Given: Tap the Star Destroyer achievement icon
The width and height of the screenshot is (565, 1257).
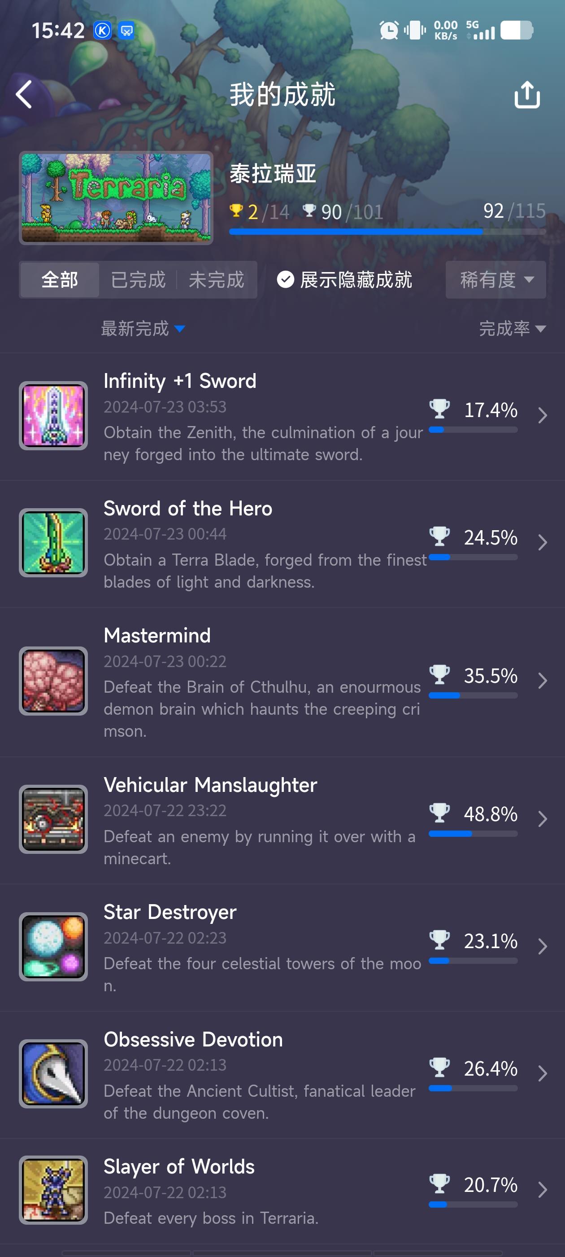Looking at the screenshot, I should coord(53,946).
